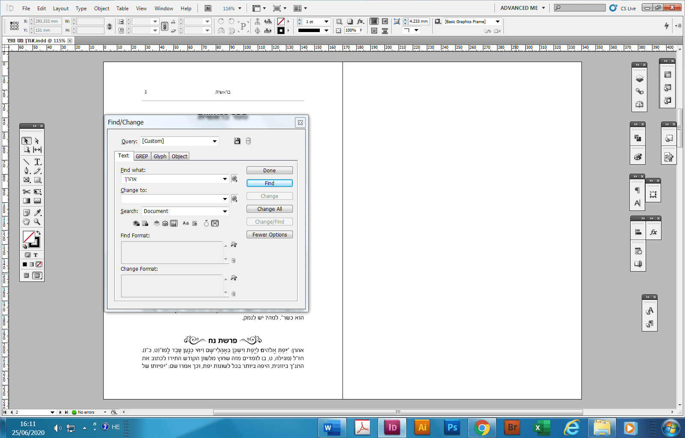This screenshot has height=438, width=685.
Task: Toggle Include Master Pages in Find/Change
Action: [165, 223]
